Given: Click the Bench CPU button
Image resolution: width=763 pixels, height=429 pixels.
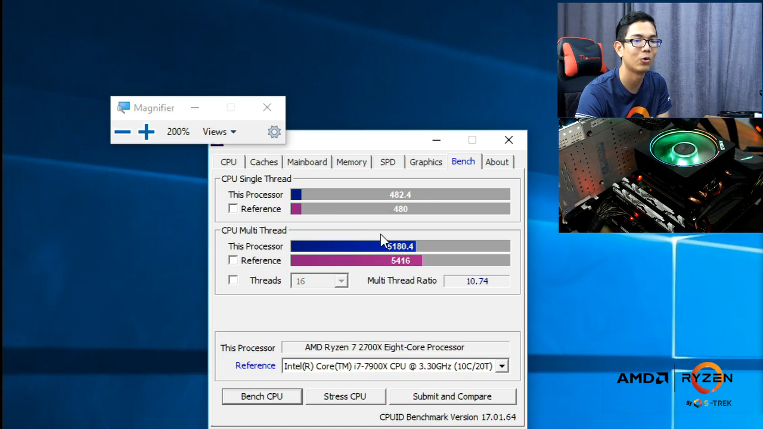Looking at the screenshot, I should coord(262,396).
